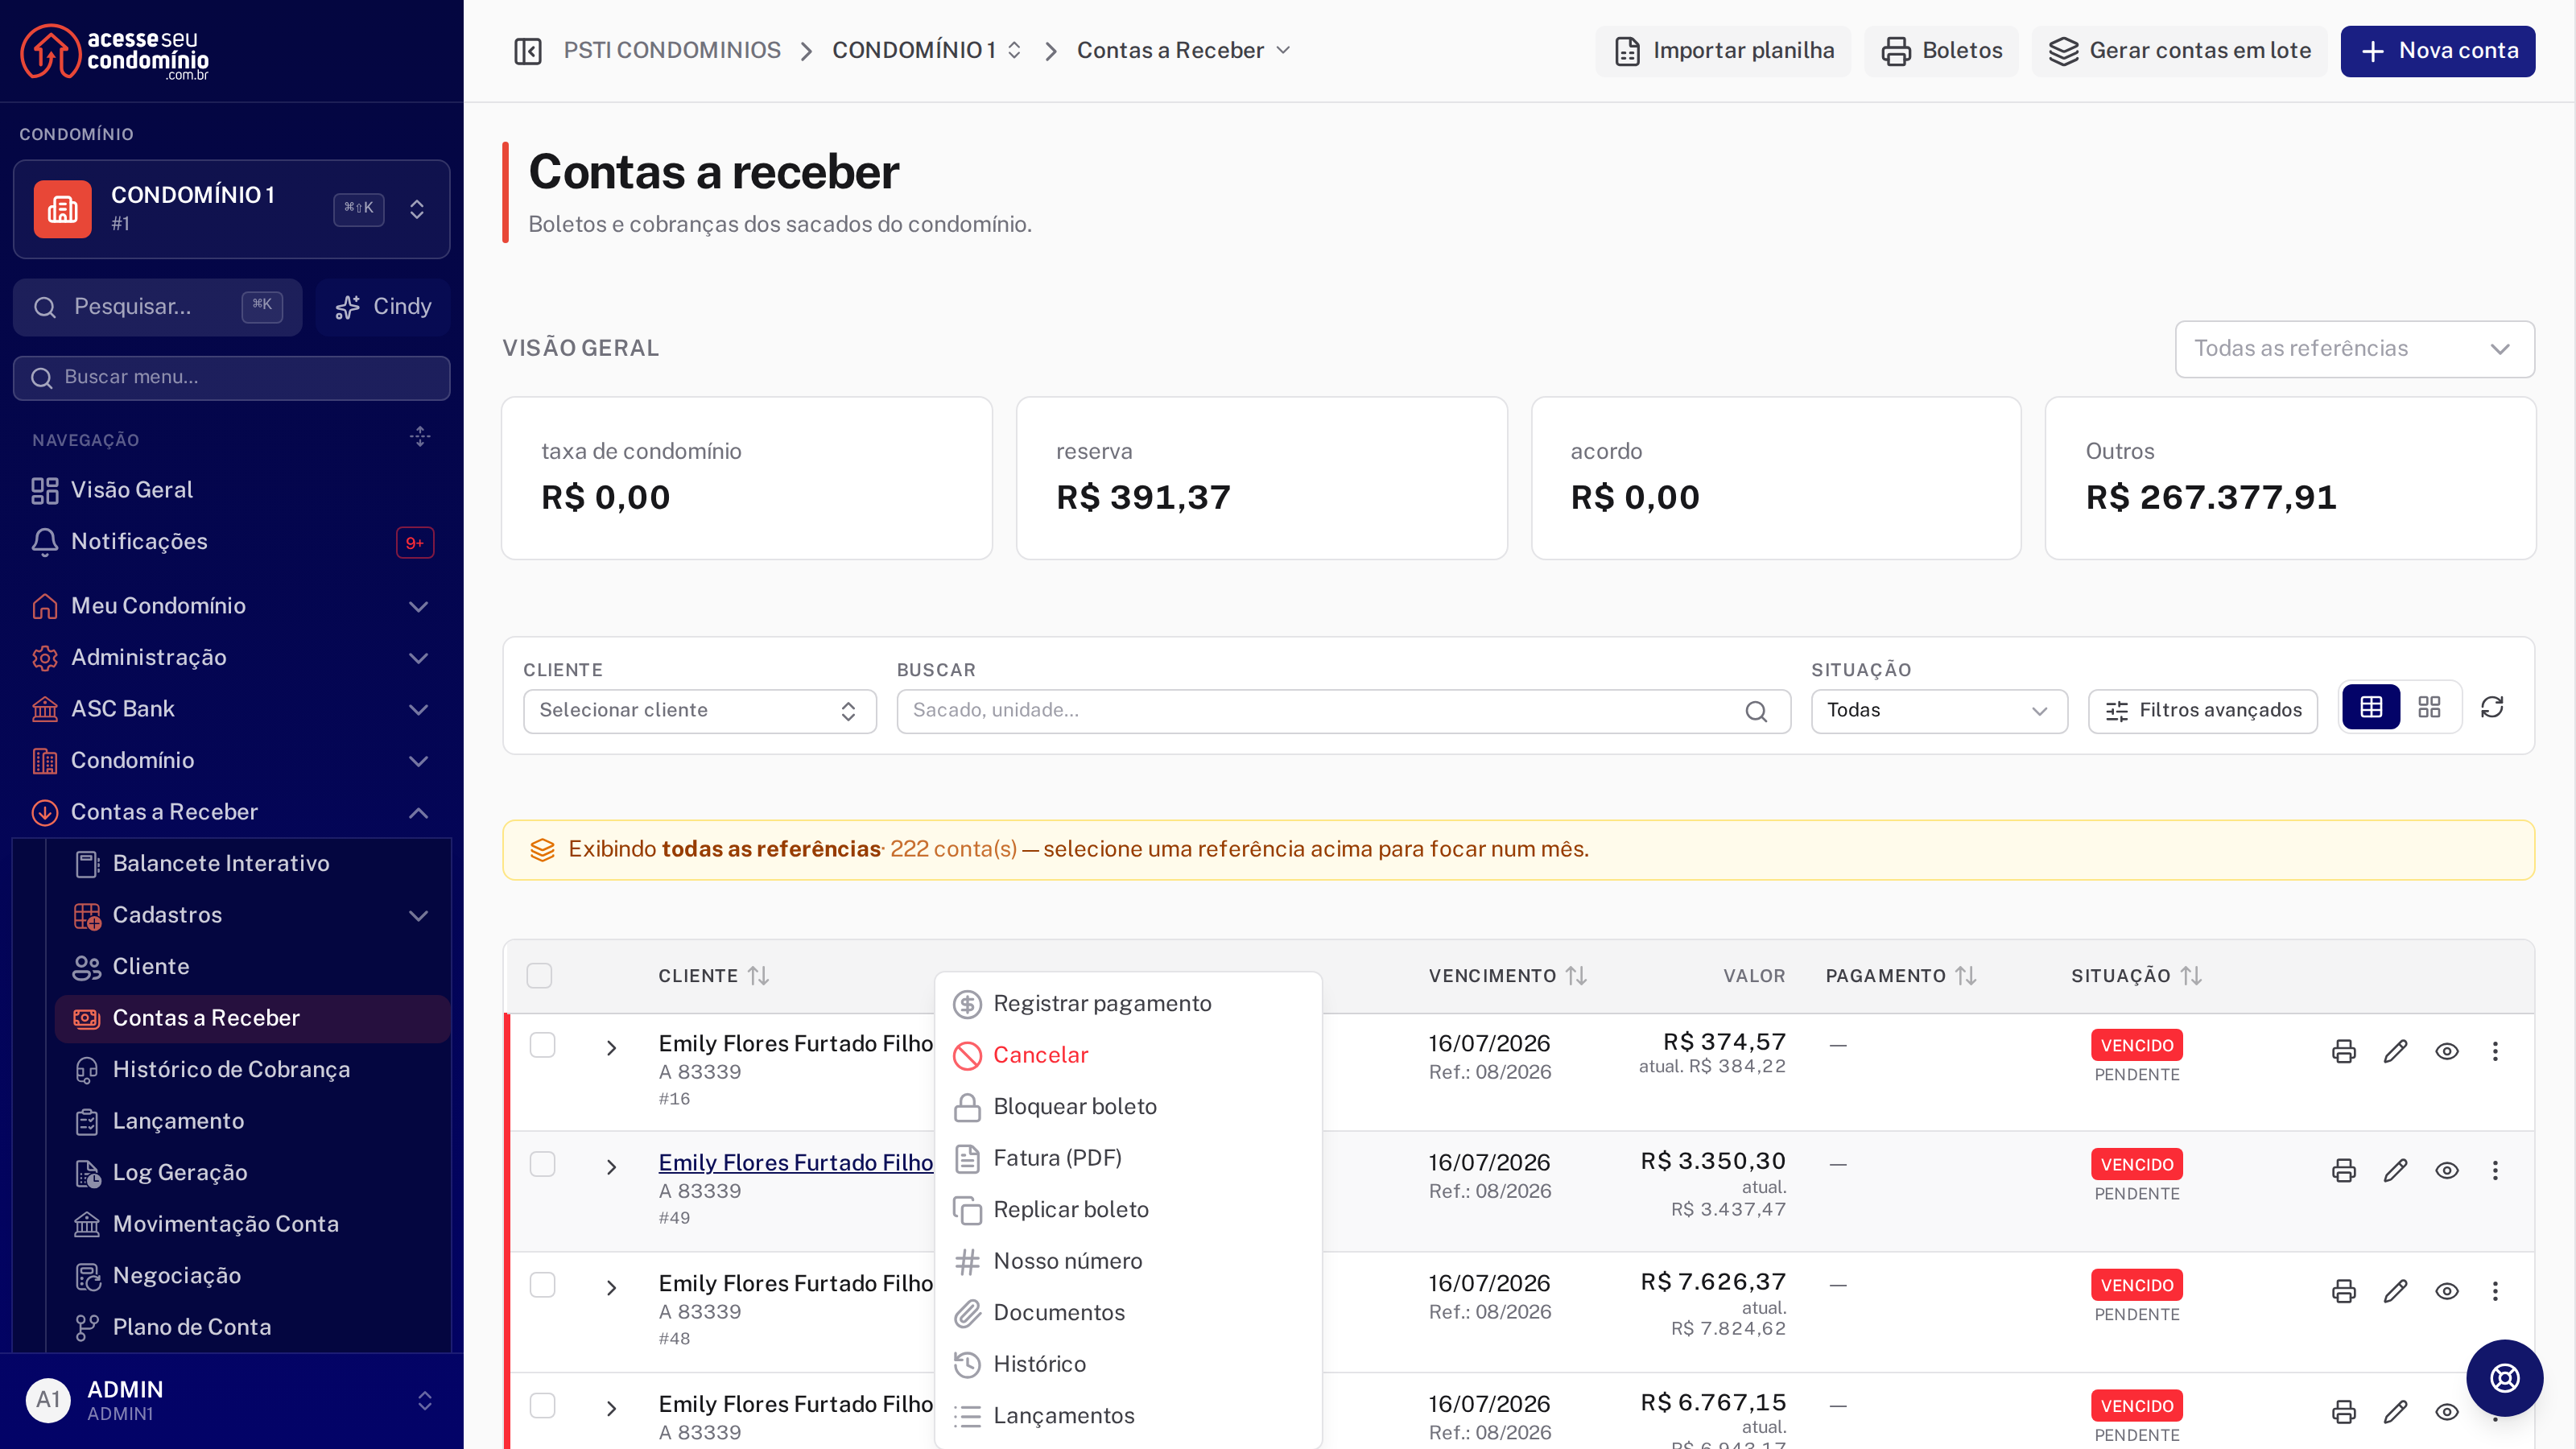This screenshot has width=2576, height=1449.
Task: Expand row #49 details chevron
Action: point(611,1167)
